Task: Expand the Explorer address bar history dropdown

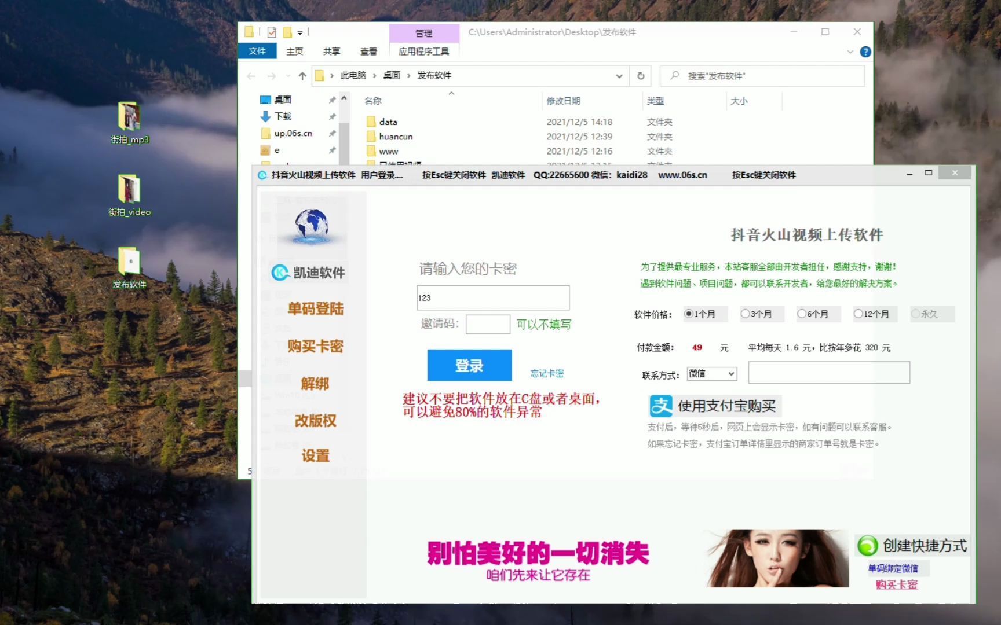Action: pyautogui.click(x=619, y=76)
